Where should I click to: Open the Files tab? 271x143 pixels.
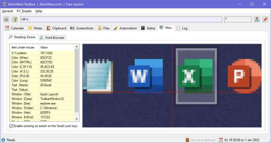(104, 28)
